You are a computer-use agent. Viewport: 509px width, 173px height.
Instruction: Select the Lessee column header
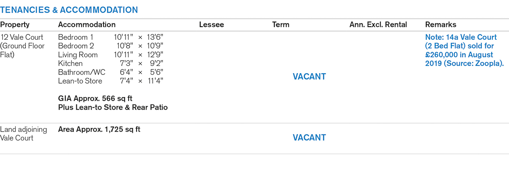tap(212, 25)
